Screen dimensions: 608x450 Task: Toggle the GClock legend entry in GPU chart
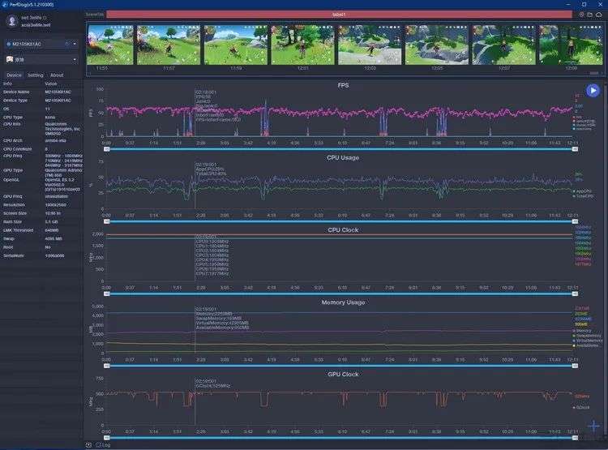point(581,407)
